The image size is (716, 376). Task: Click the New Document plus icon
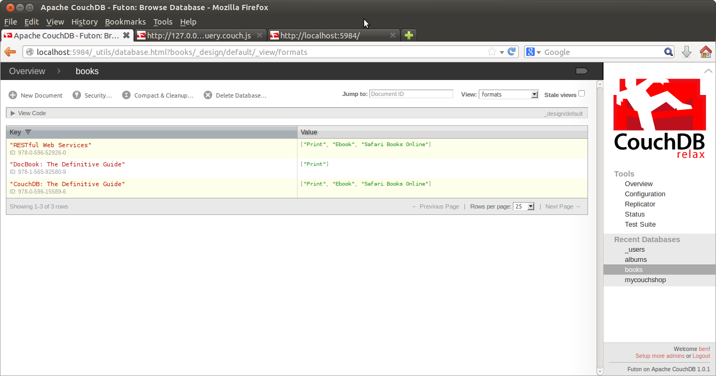pyautogui.click(x=13, y=95)
